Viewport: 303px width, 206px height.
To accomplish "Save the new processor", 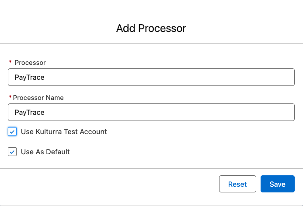I will [x=277, y=184].
